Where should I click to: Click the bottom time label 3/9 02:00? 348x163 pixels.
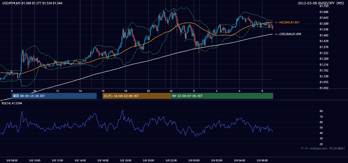pos(217,160)
